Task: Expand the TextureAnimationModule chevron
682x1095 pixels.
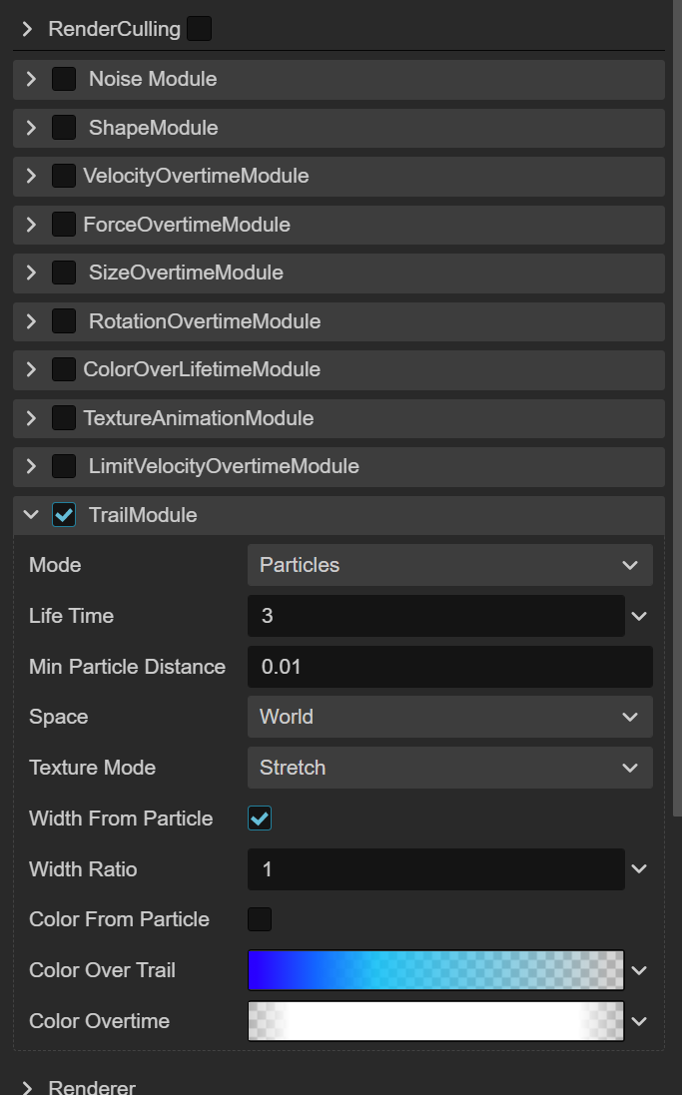Action: tap(31, 418)
